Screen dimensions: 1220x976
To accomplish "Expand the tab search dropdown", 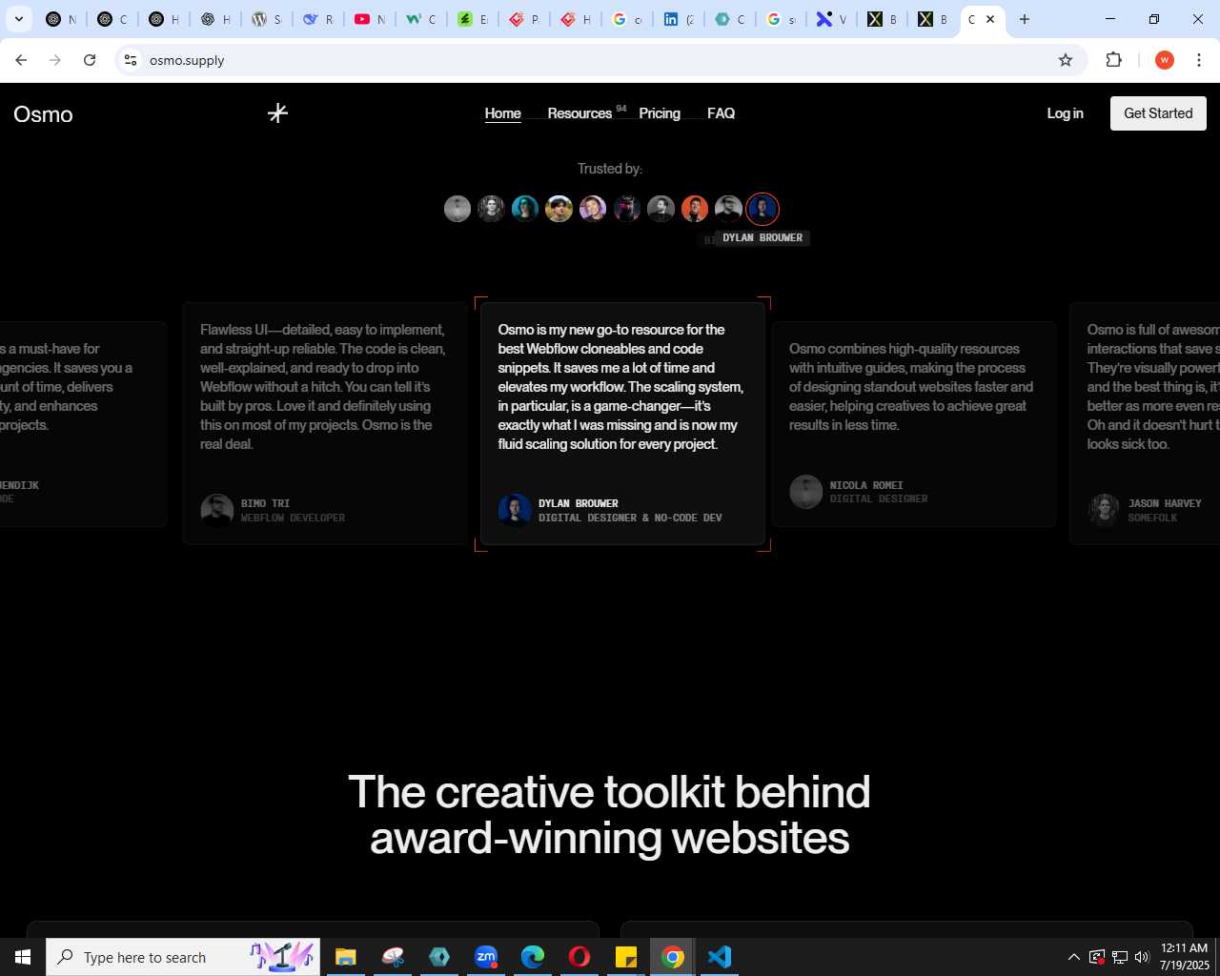I will pyautogui.click(x=19, y=19).
